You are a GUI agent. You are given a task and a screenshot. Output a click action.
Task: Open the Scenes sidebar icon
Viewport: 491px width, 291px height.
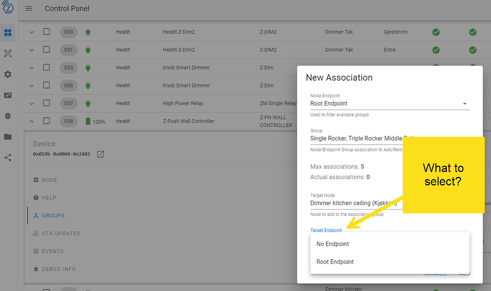[8, 95]
